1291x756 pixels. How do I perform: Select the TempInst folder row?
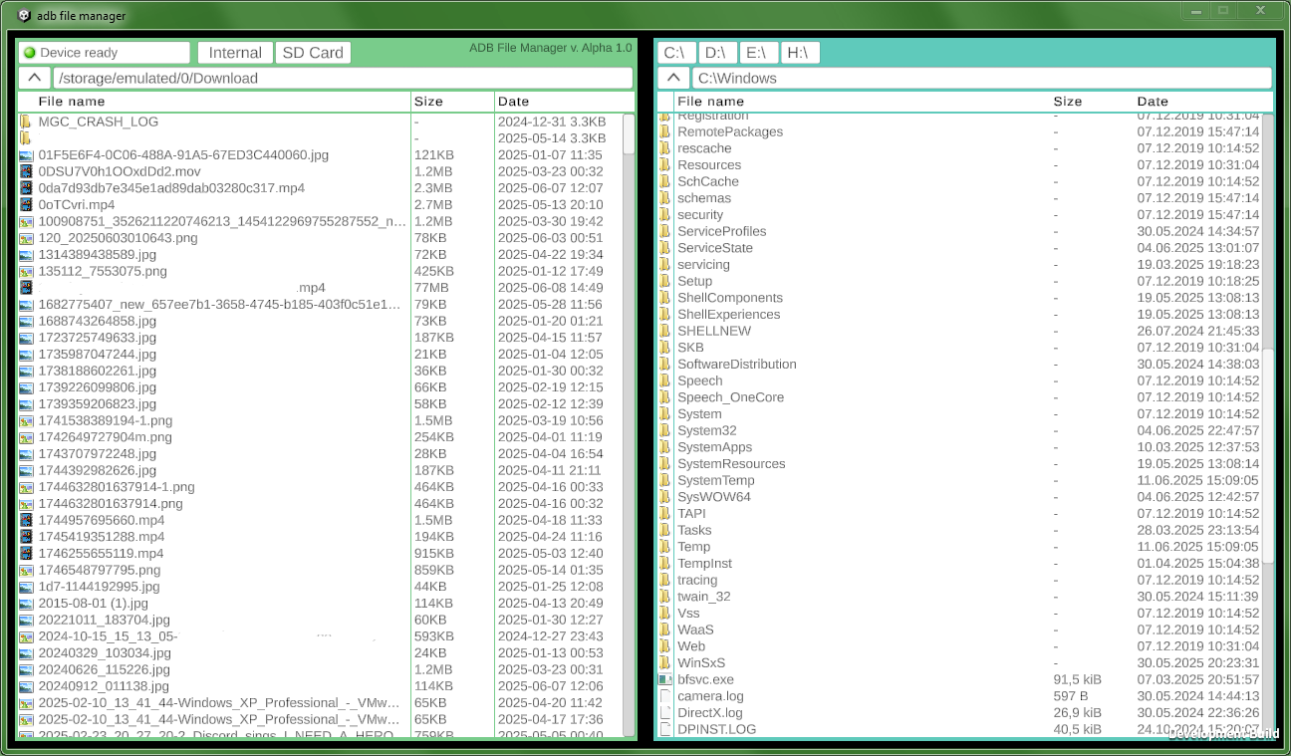pos(960,564)
